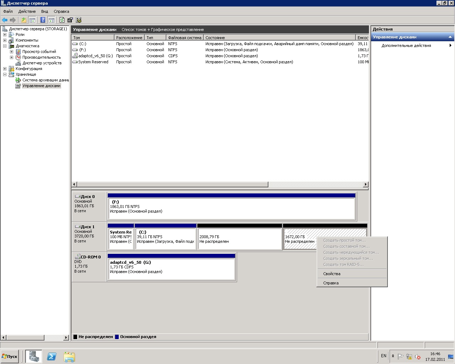This screenshot has width=455, height=364.
Task: Select the adaptcd_v6_50 (G:) CDFS partition block
Action: pyautogui.click(x=171, y=267)
